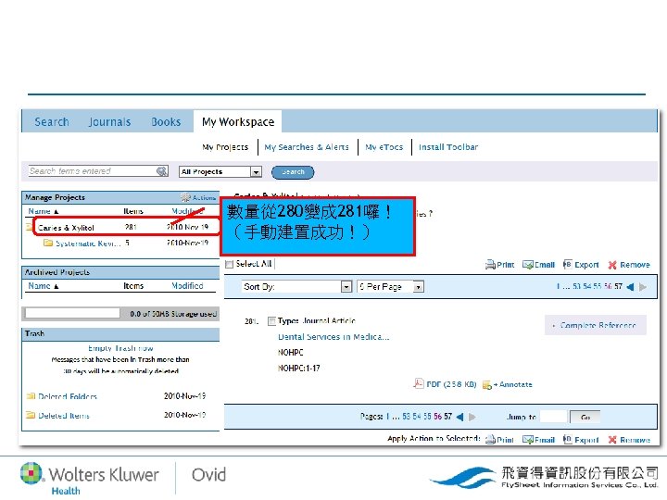The width and height of the screenshot is (667, 500).
Task: Open the All Projects dropdown
Action: (x=220, y=172)
